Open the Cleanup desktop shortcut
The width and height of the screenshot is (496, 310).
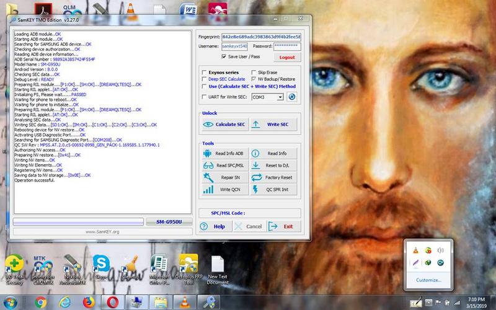click(x=130, y=267)
